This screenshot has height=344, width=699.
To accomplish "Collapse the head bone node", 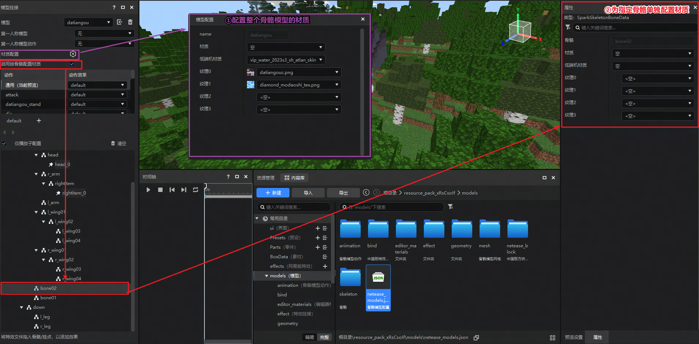I will click(36, 155).
